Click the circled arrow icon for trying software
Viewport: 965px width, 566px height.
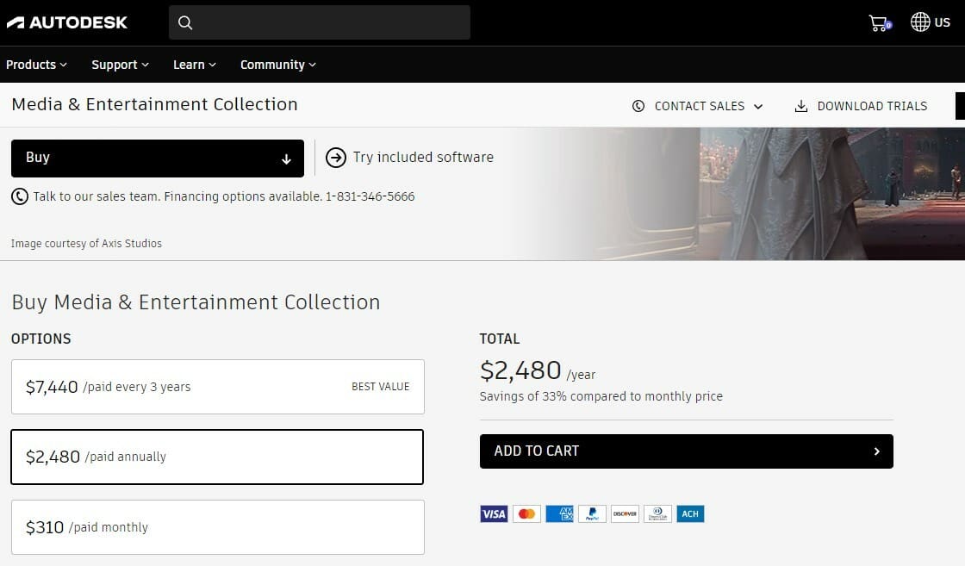(335, 158)
